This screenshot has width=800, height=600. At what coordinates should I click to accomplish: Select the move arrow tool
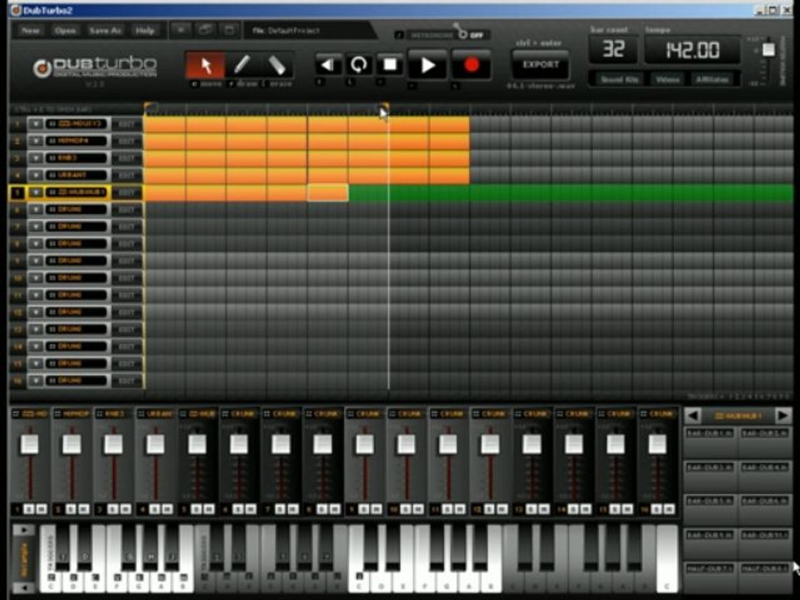(x=205, y=65)
